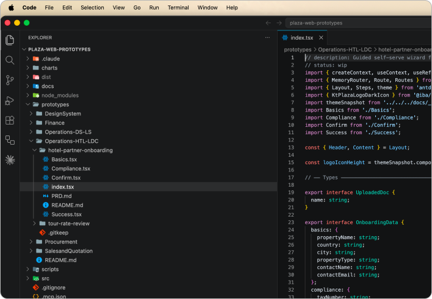Click the plaza-web-prototypes command center search
The image size is (432, 299).
pyautogui.click(x=358, y=23)
